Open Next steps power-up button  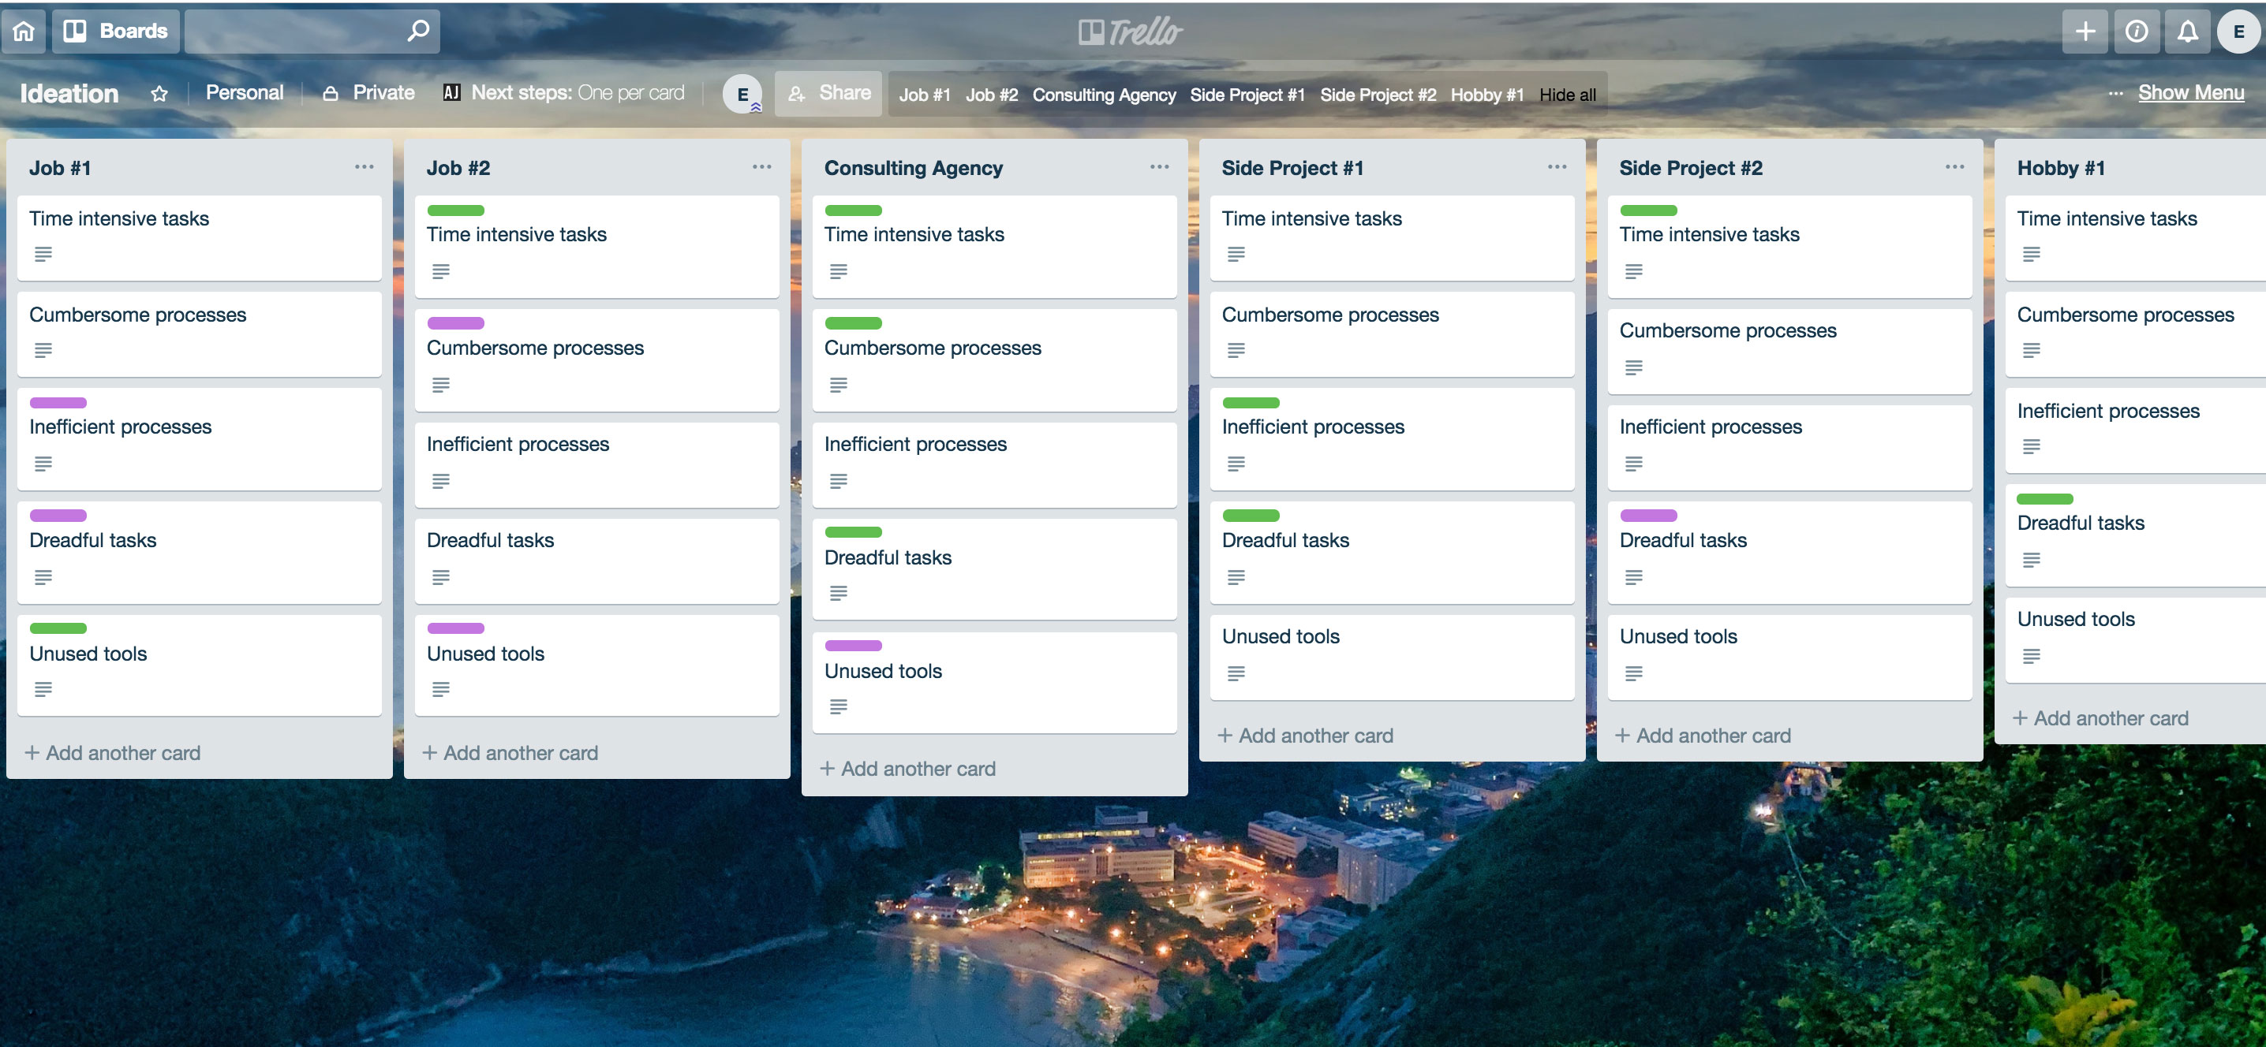564,92
